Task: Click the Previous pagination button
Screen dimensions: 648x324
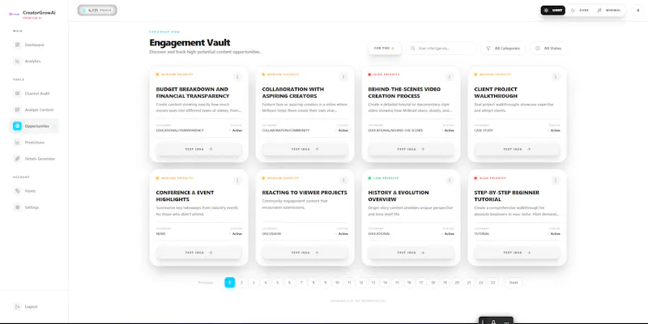Action: tap(206, 283)
